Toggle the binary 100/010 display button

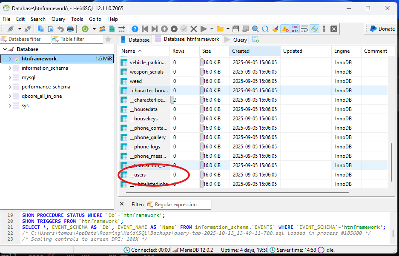[x=295, y=29]
